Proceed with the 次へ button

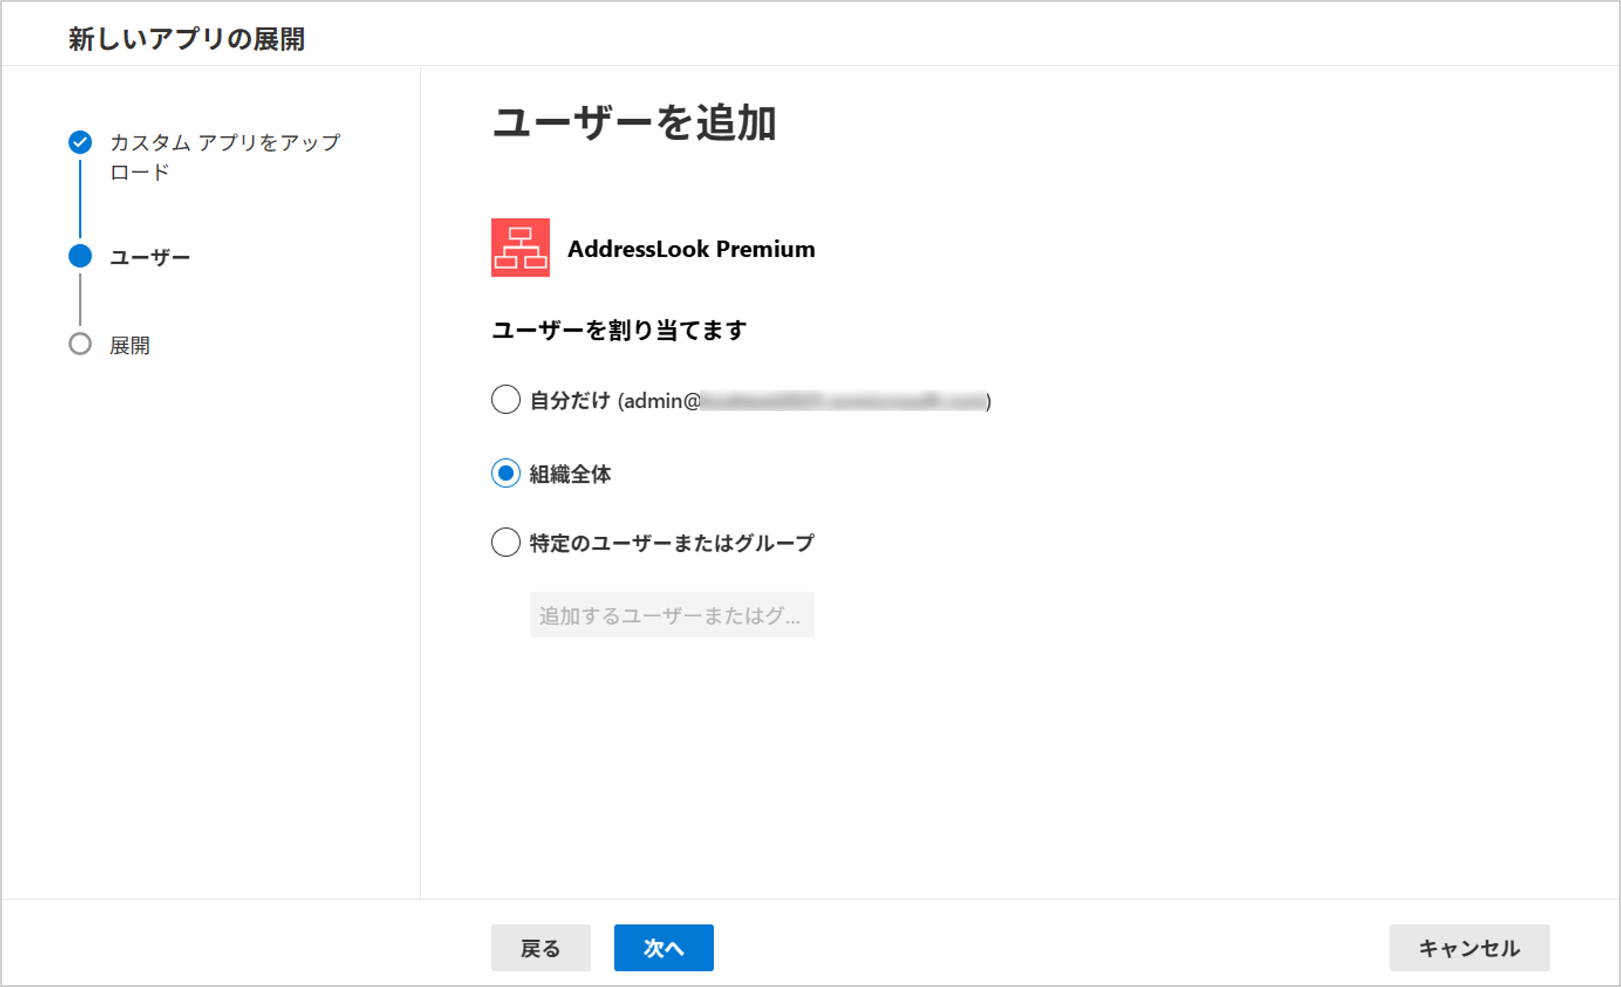[664, 948]
